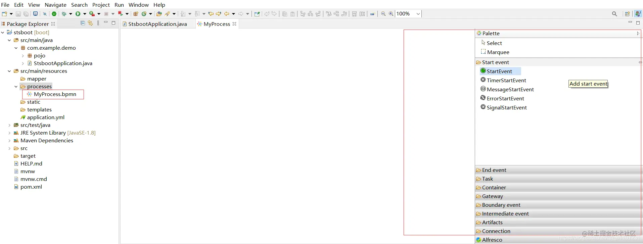The height and width of the screenshot is (244, 643).
Task: Choose the Marquee tool in Palette
Action: (495, 52)
